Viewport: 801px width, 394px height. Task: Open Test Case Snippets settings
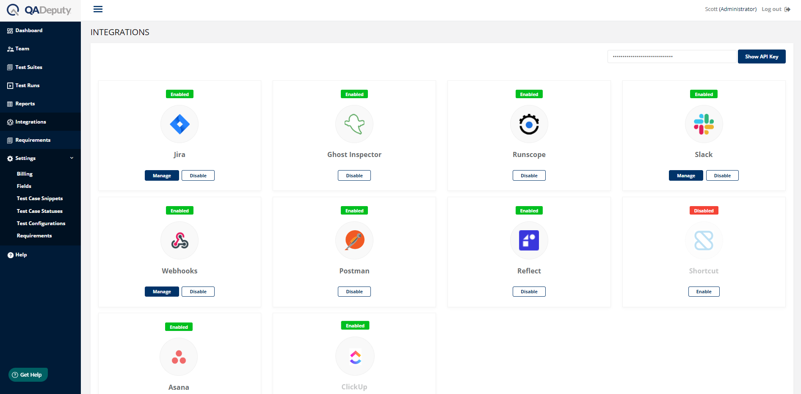(x=40, y=198)
